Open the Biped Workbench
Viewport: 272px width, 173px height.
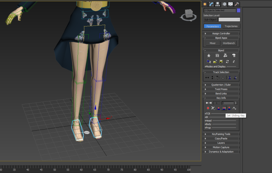229,43
